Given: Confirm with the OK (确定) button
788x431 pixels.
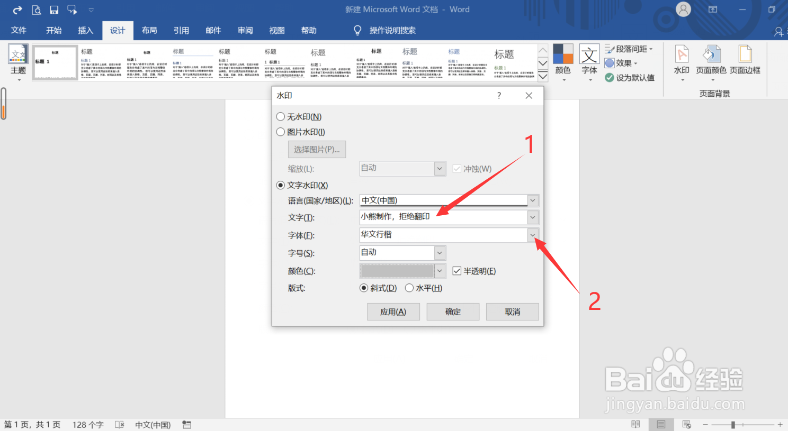Looking at the screenshot, I should 453,312.
